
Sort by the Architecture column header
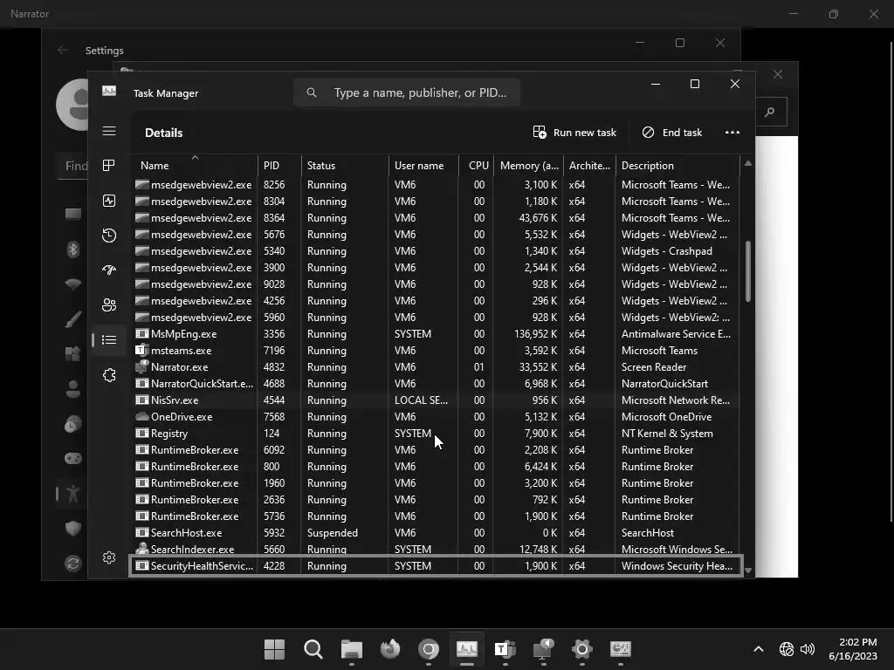coord(589,165)
